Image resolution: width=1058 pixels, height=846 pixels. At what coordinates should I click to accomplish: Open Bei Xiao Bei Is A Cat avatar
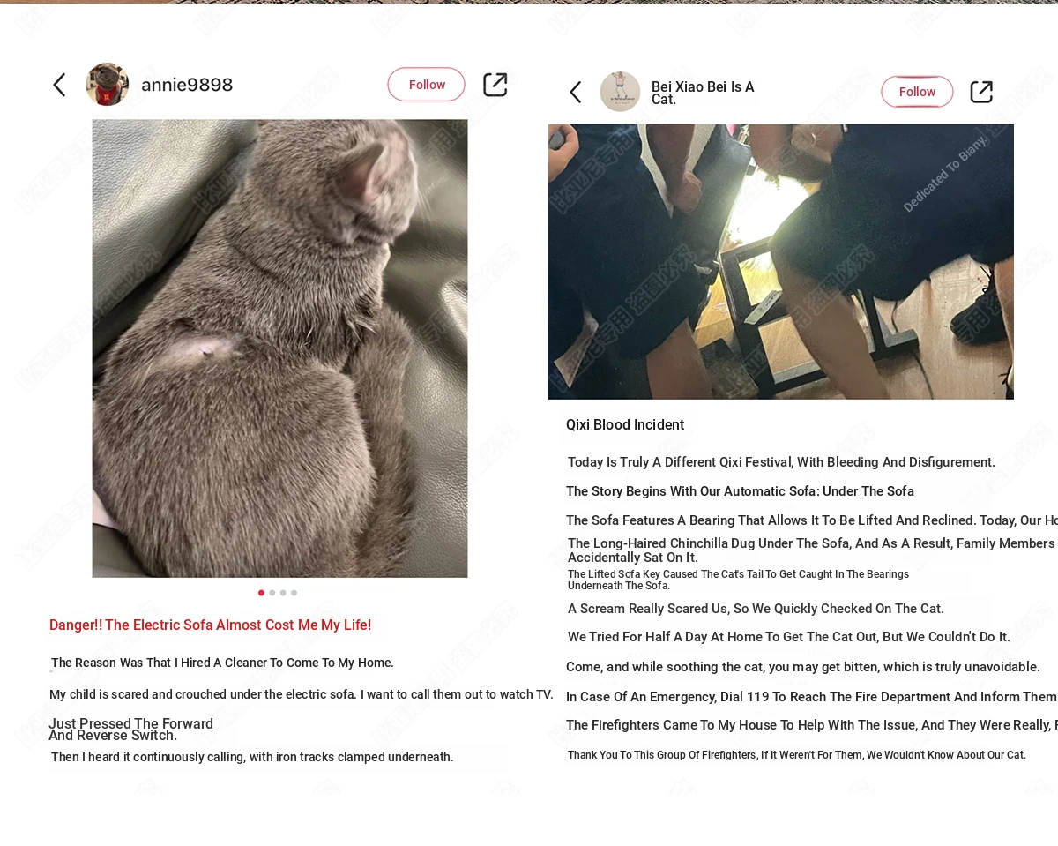621,92
